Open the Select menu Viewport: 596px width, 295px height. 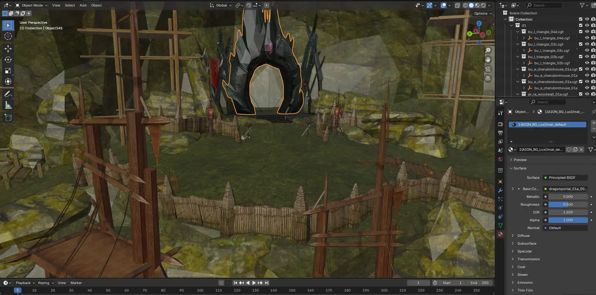pos(70,5)
